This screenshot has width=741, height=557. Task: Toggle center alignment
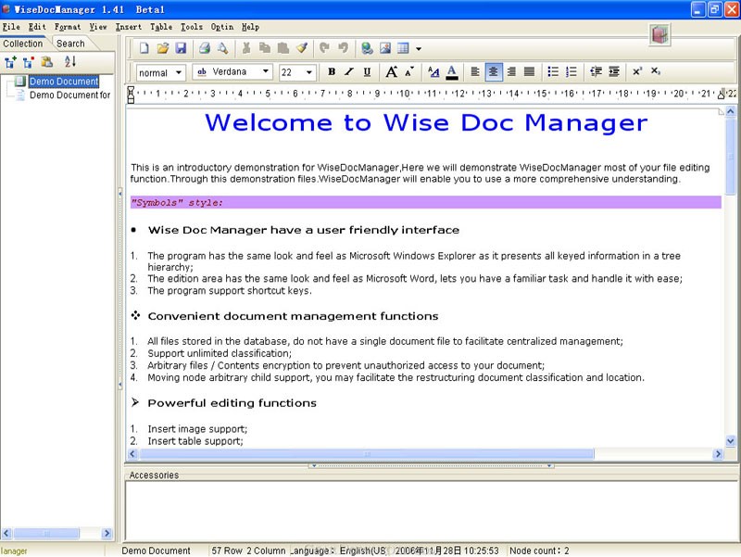click(493, 71)
